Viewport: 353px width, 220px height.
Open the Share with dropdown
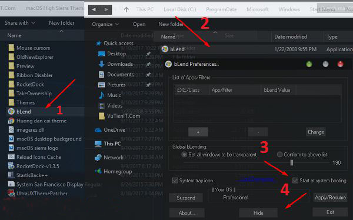20,23
